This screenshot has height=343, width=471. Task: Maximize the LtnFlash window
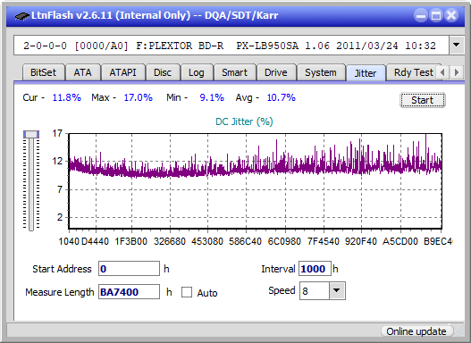[x=436, y=15]
